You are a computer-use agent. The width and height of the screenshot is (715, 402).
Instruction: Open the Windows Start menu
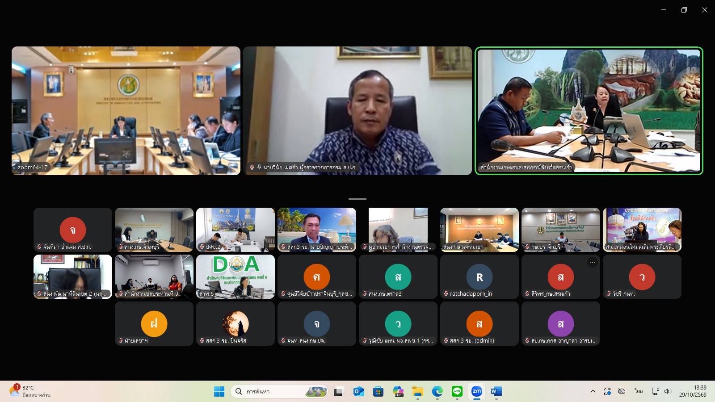(x=219, y=392)
